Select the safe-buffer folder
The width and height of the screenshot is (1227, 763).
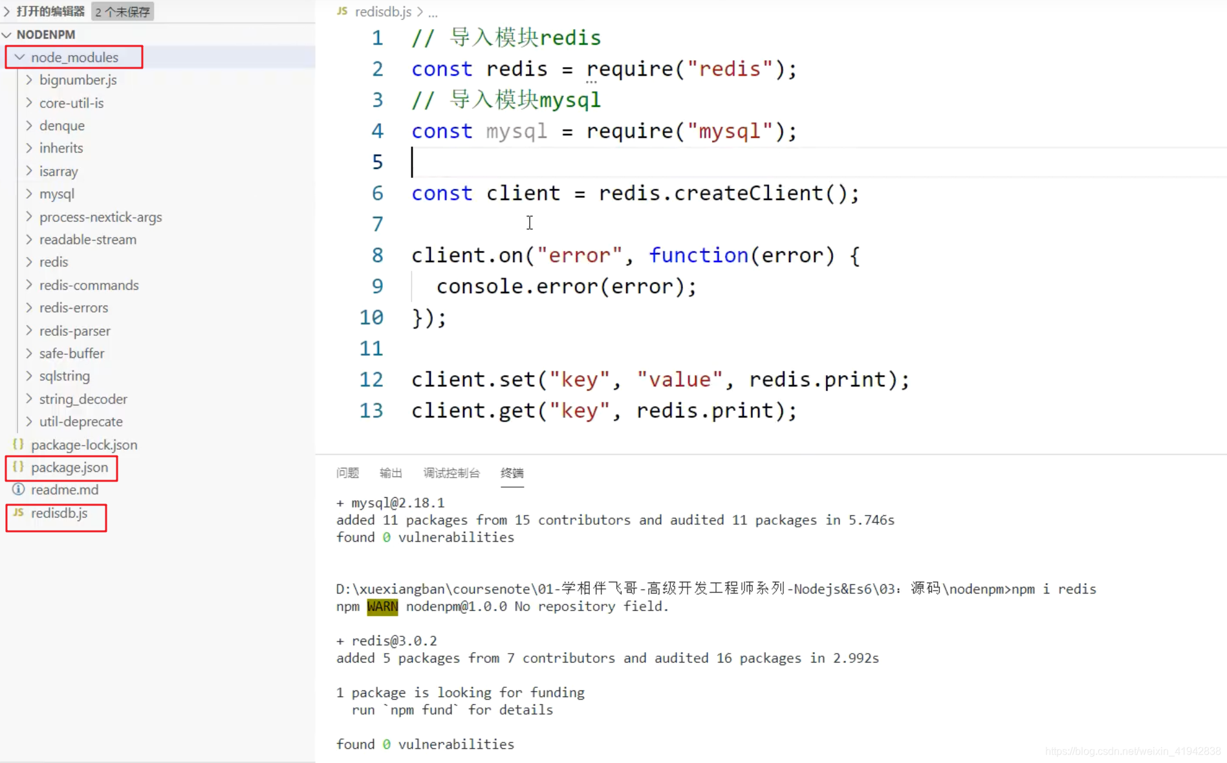[x=71, y=353]
